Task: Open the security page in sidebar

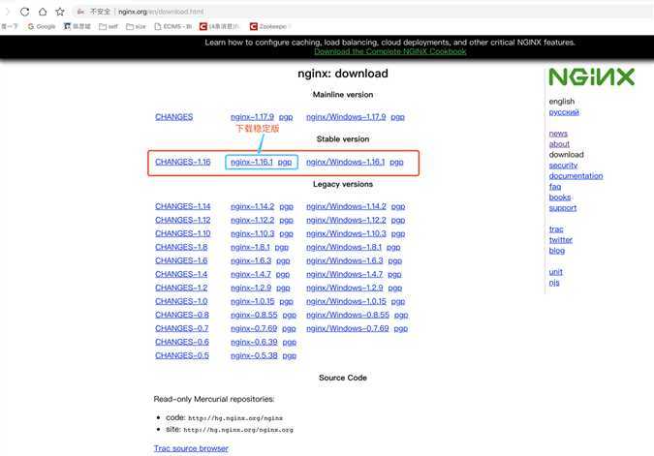Action: 563,166
